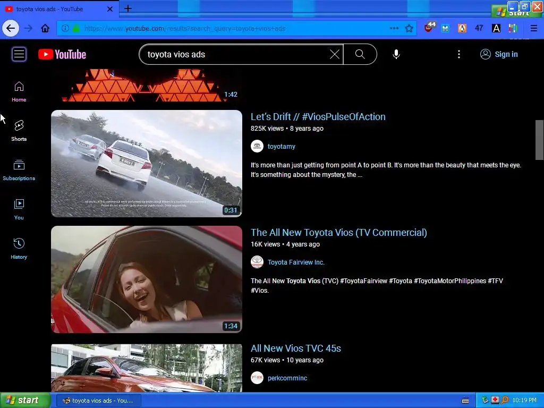The width and height of the screenshot is (544, 408).
Task: Click the 67K views • 10 years ago text
Action: pyautogui.click(x=287, y=360)
